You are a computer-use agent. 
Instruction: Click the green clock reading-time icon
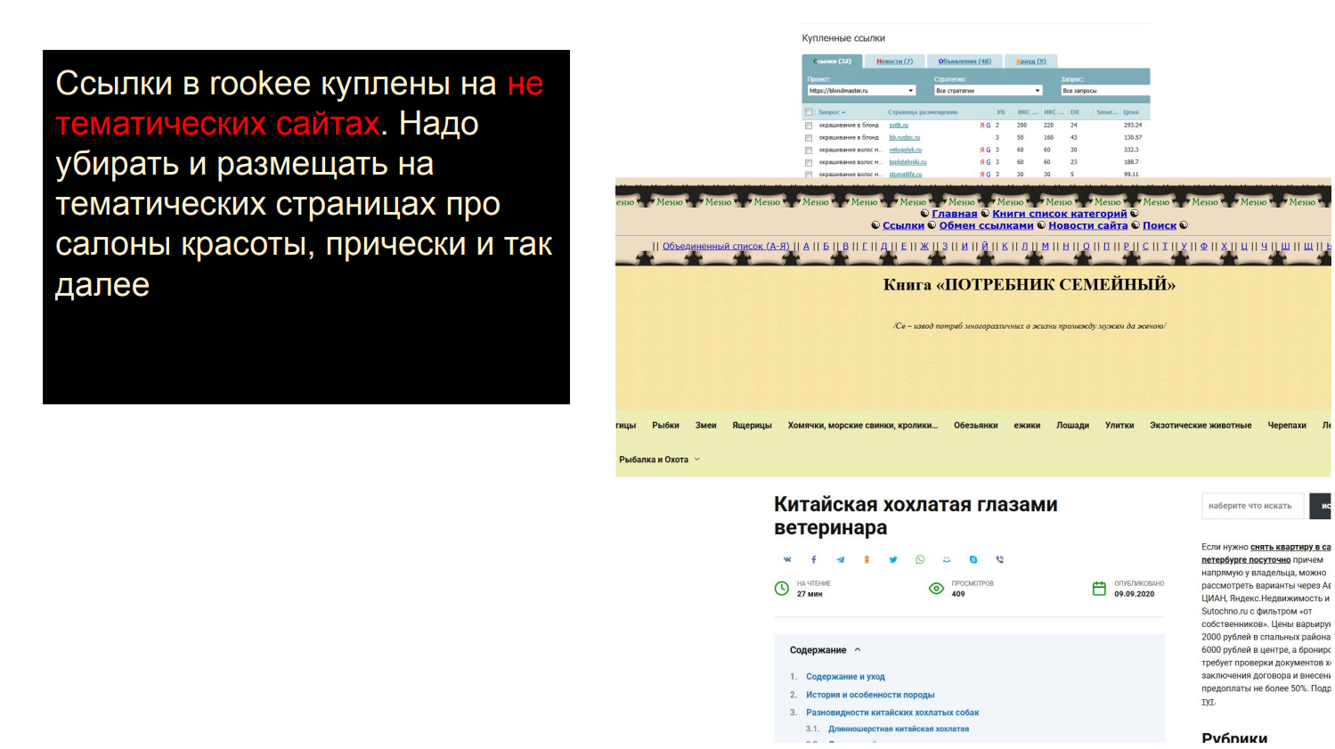(782, 589)
